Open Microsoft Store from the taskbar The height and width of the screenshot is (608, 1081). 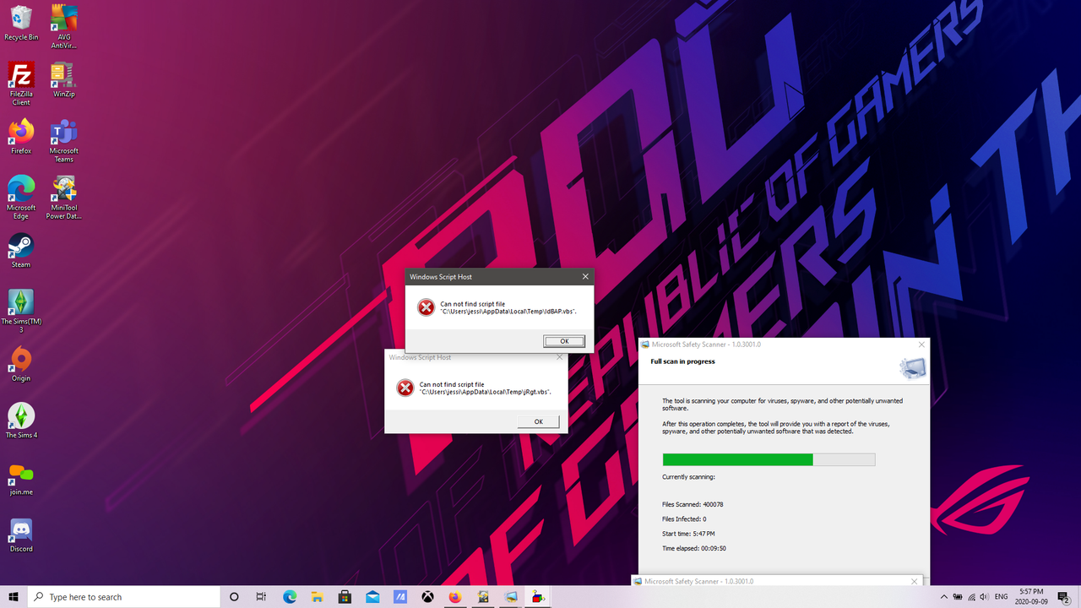click(x=345, y=596)
